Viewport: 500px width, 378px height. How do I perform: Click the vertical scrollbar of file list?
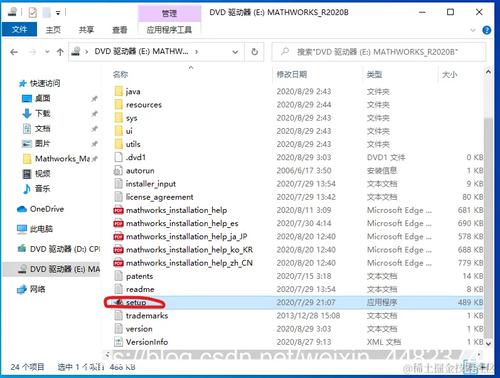488,227
